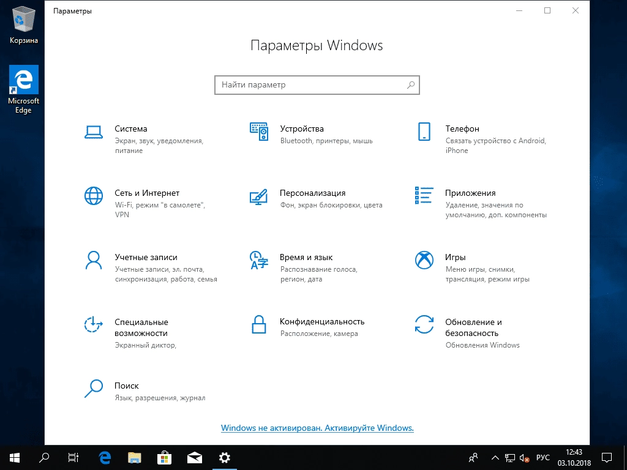Open File Explorer from taskbar
This screenshot has height=470, width=627.
[135, 458]
